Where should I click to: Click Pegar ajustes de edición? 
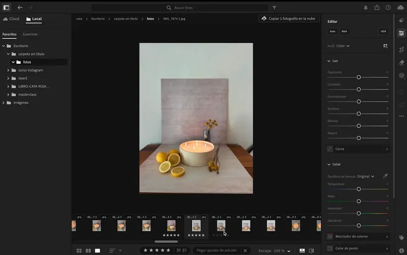click(216, 251)
